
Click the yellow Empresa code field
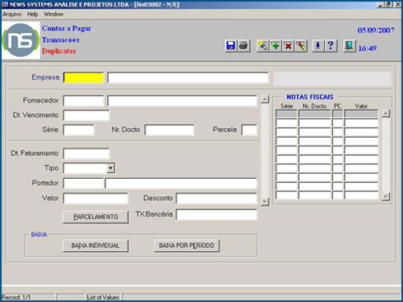tap(84, 77)
